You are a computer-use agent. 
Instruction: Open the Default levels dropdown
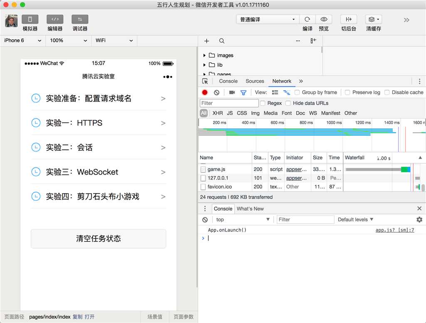click(x=355, y=219)
